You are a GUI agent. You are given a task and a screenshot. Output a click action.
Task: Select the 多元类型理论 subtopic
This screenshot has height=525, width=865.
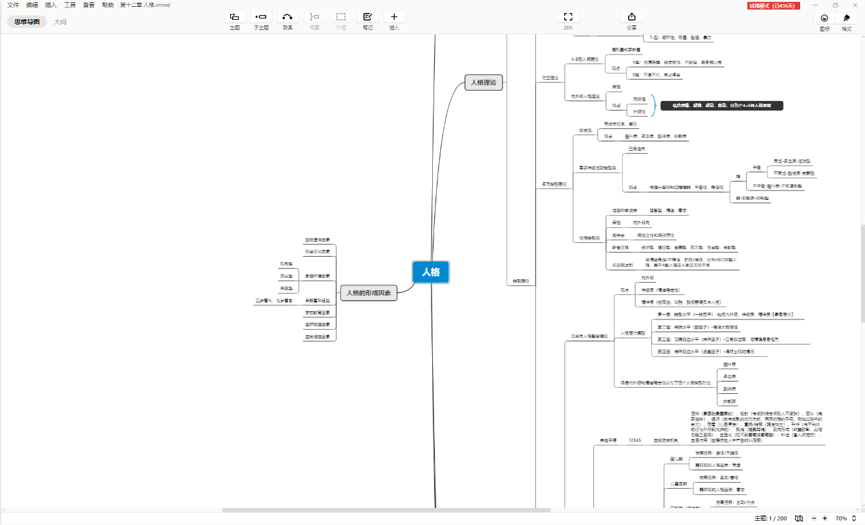click(554, 184)
